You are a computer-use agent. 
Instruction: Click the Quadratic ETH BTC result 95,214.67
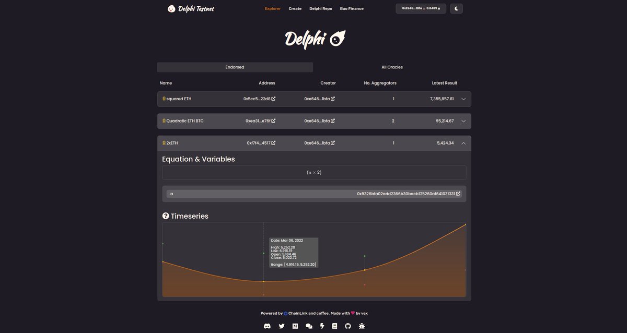(445, 121)
